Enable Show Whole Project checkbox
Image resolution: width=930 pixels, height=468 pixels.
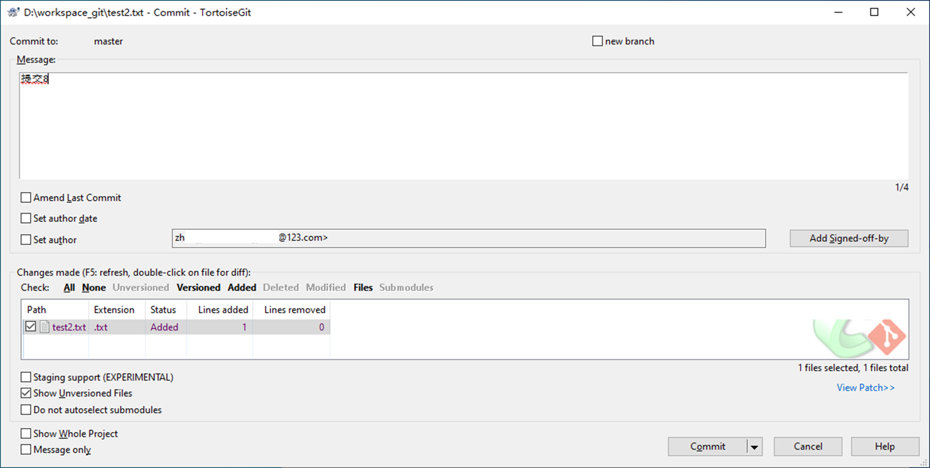click(26, 433)
